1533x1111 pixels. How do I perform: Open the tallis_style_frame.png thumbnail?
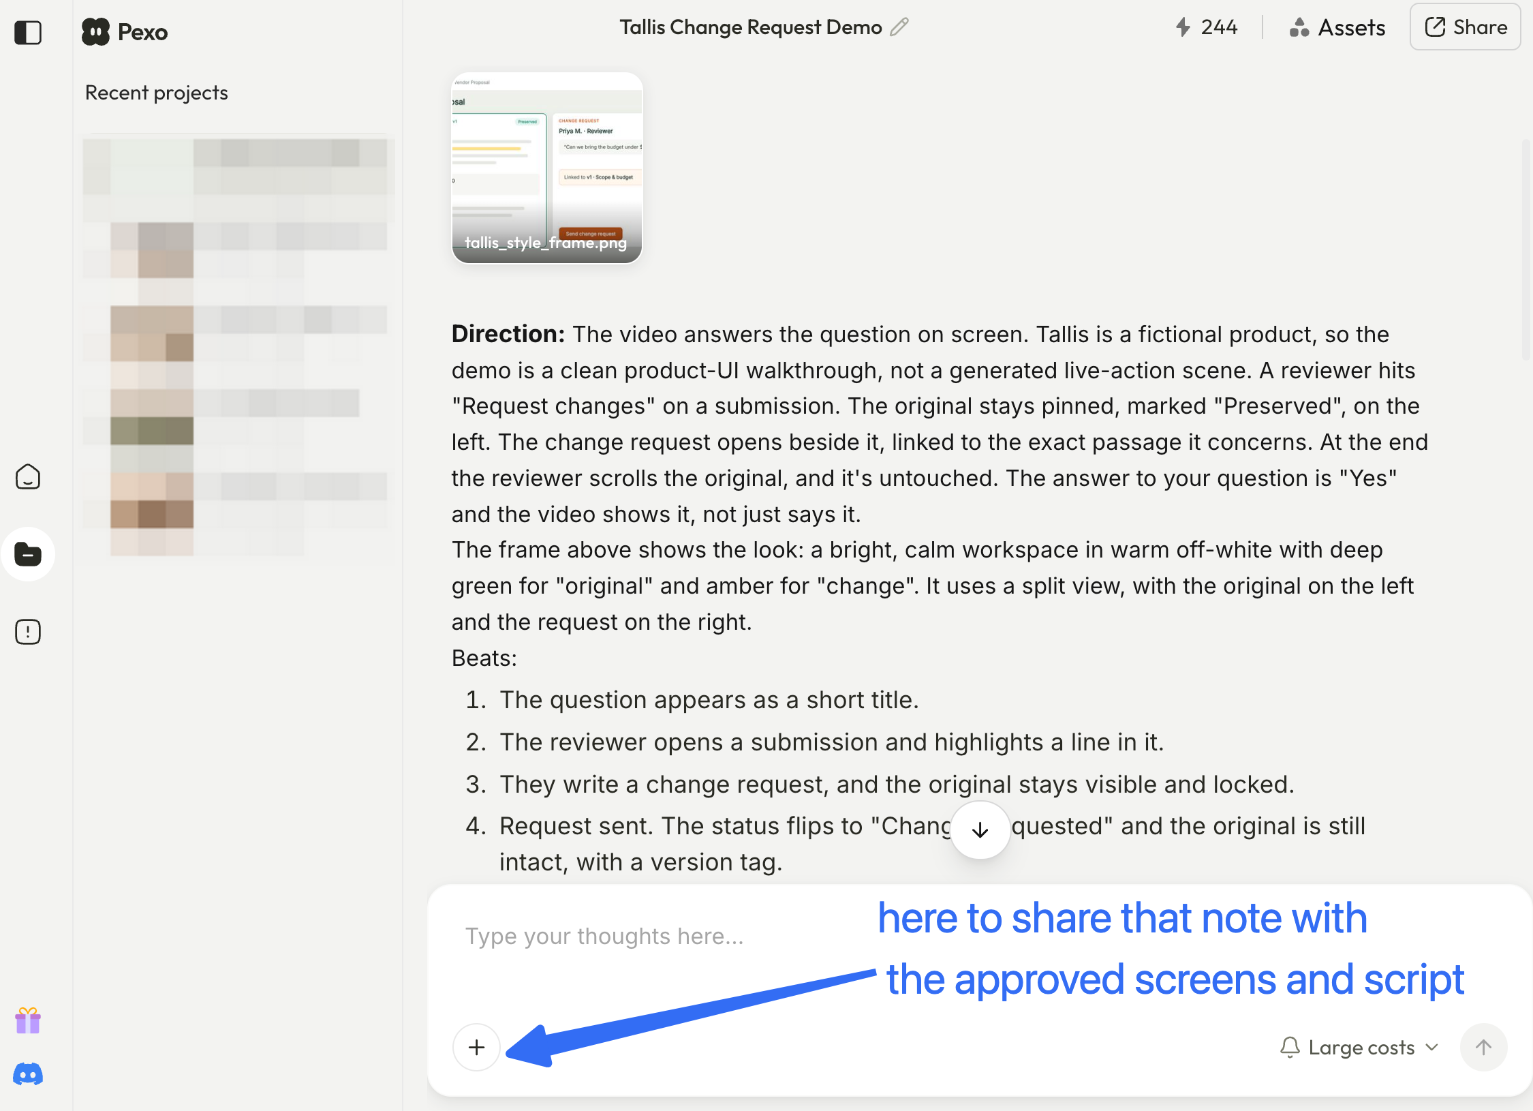point(547,168)
